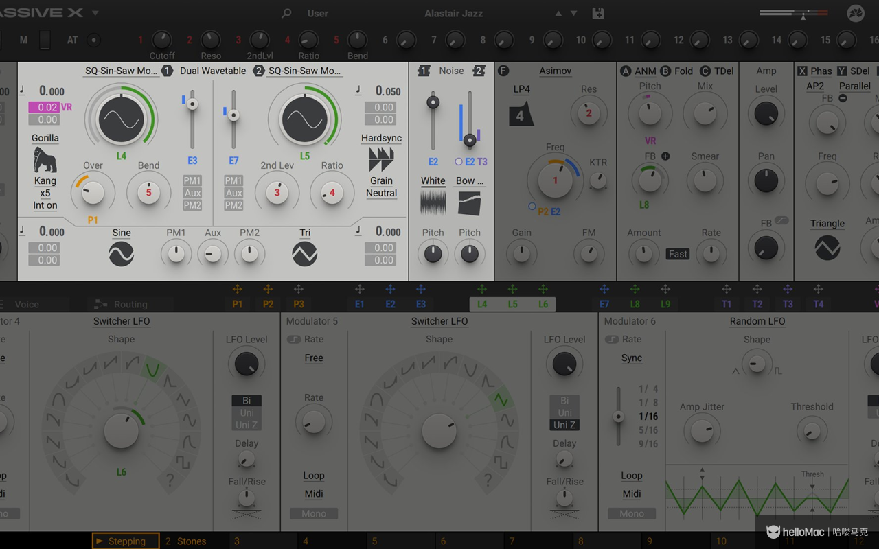Switch to the Voice tab

click(27, 304)
